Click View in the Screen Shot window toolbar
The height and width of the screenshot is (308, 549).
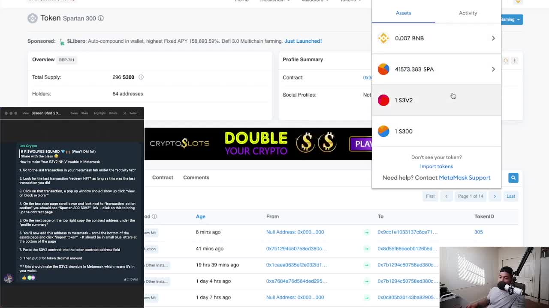pos(26,113)
